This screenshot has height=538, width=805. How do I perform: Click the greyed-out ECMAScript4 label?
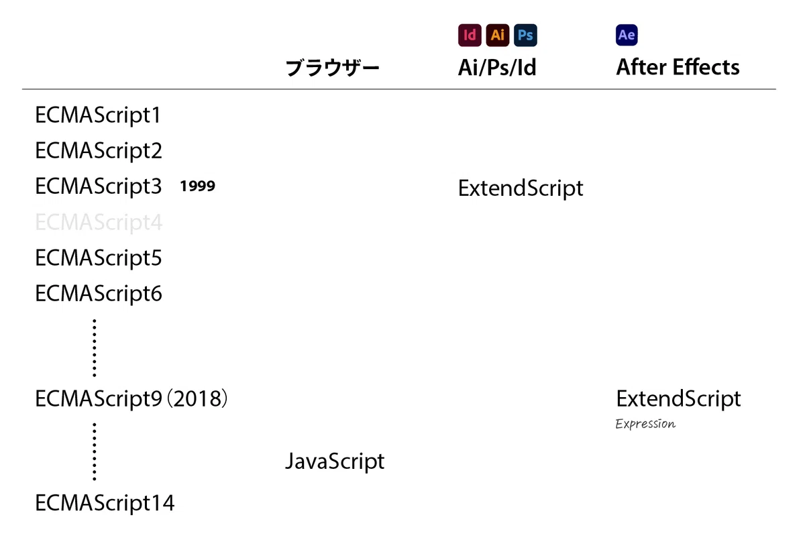point(99,222)
